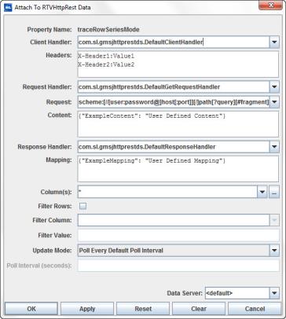Image resolution: width=286 pixels, height=319 pixels.
Task: Click inside the Mapping text area
Action: 178,169
